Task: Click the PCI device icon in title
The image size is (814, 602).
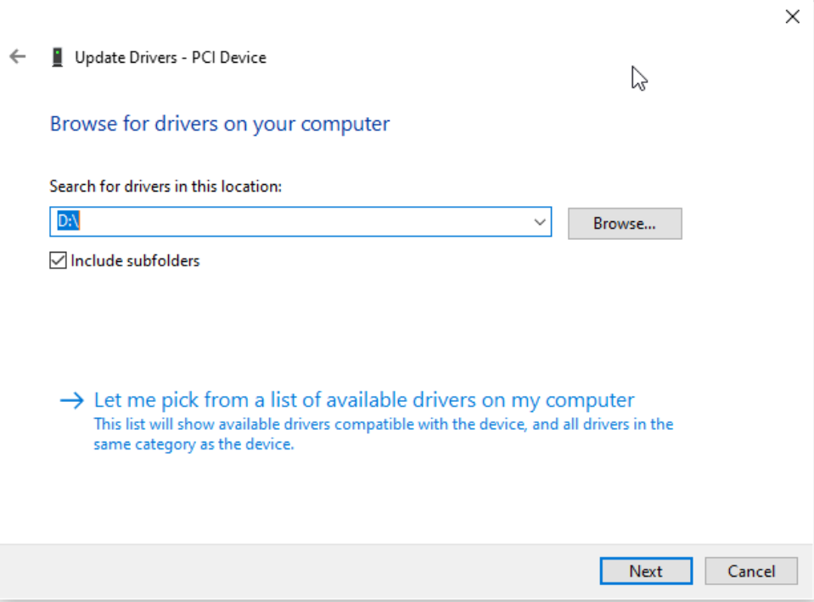Action: tap(58, 58)
